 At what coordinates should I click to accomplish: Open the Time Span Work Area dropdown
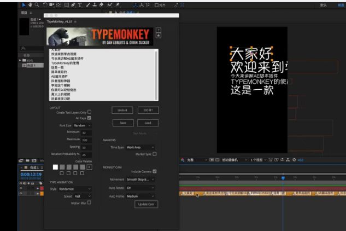pyautogui.click(x=140, y=147)
